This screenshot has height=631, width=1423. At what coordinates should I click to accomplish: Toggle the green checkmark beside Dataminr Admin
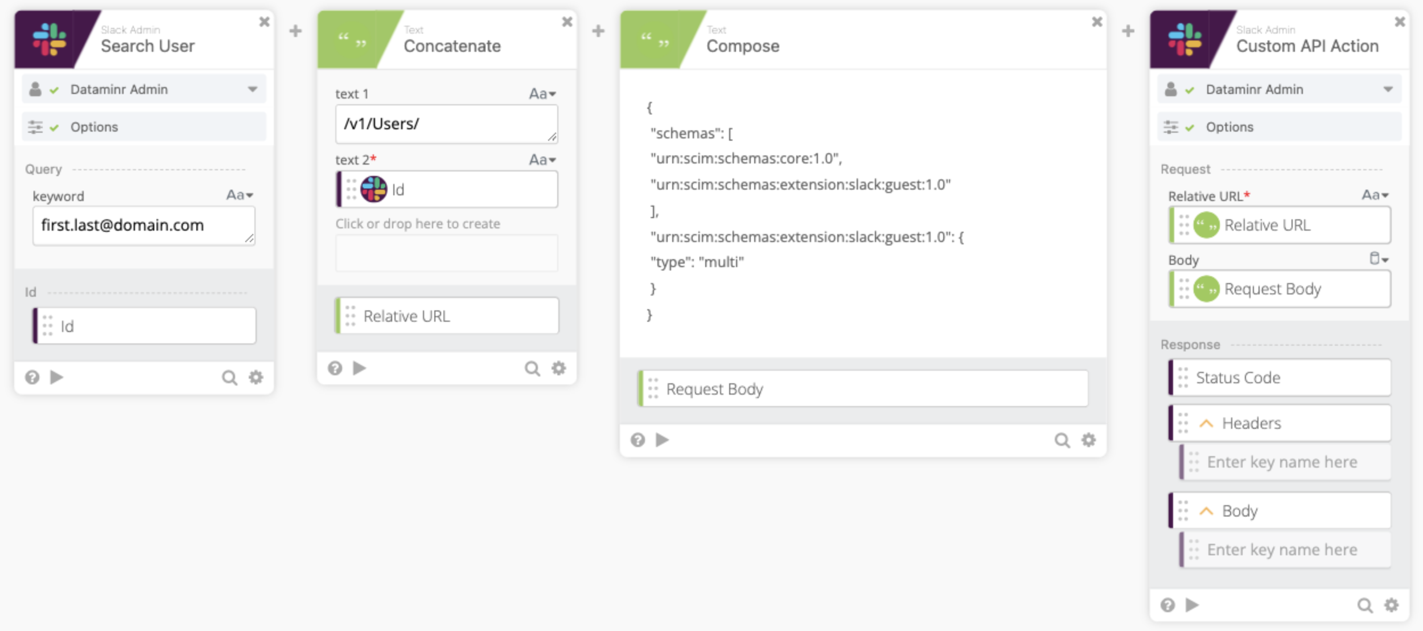[54, 89]
